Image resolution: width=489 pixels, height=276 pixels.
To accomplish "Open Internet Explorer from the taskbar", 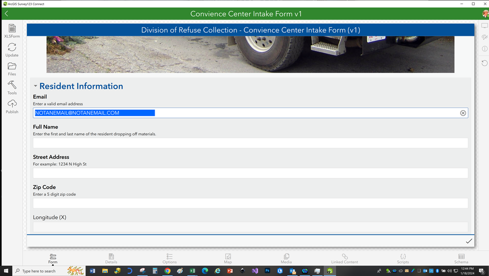I will click(217, 271).
